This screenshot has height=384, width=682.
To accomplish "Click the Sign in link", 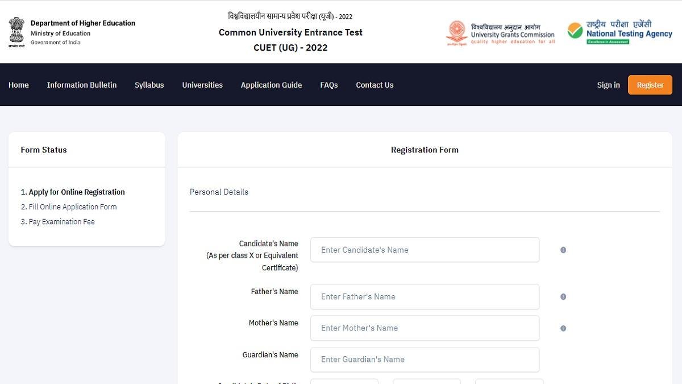I will (x=608, y=85).
